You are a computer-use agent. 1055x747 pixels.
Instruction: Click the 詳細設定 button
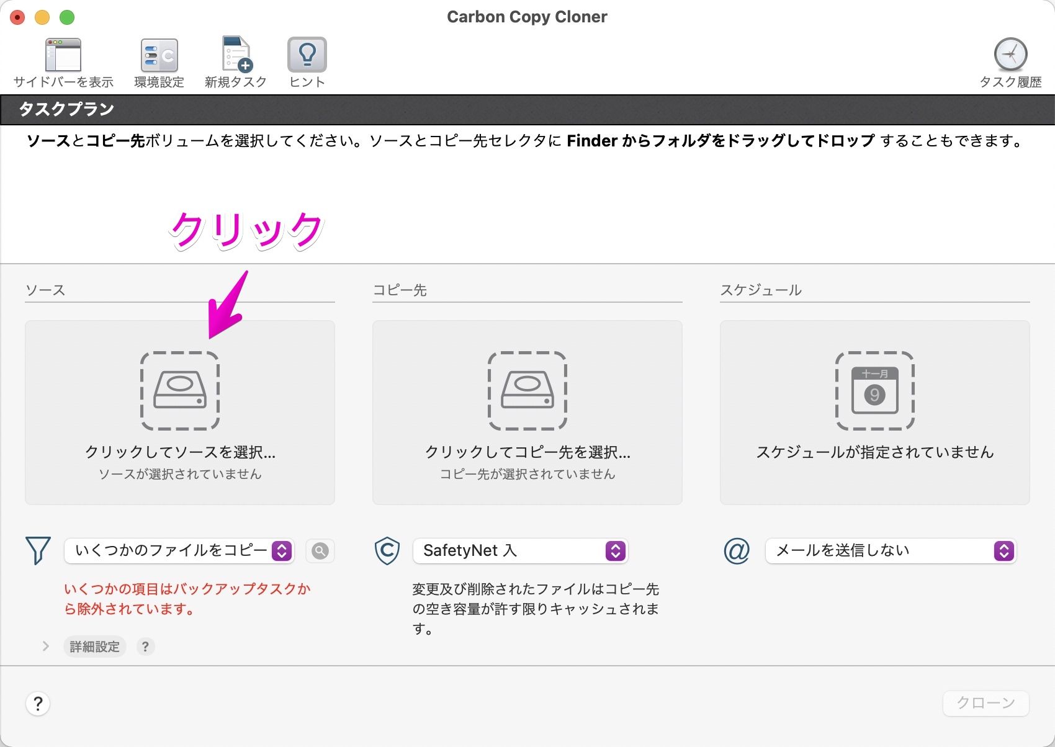95,646
